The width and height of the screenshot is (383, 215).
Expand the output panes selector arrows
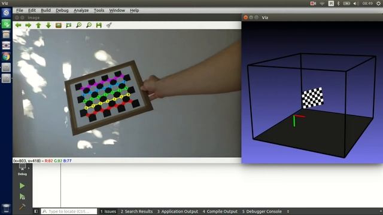(288, 211)
